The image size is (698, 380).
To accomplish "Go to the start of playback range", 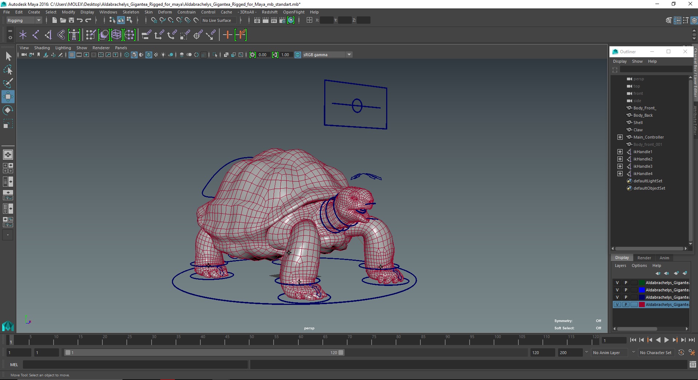I will coord(633,340).
